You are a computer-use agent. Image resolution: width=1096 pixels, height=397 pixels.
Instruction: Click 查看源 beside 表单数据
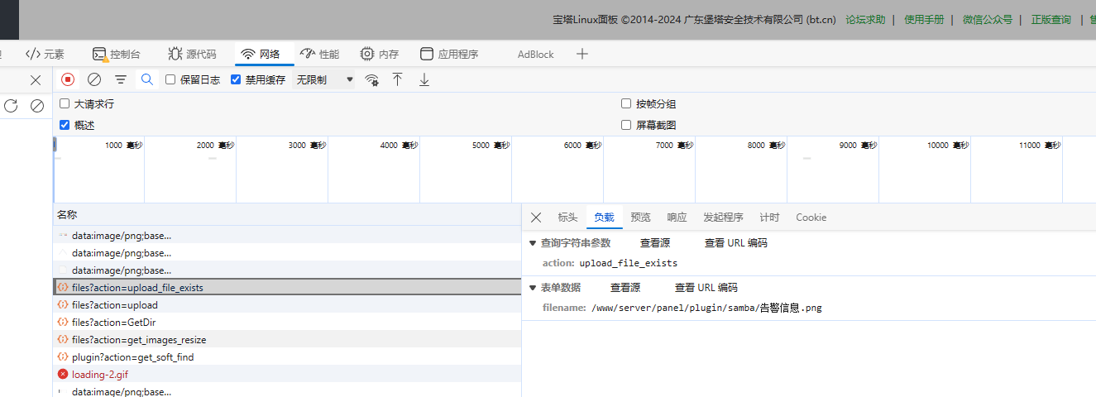point(625,288)
